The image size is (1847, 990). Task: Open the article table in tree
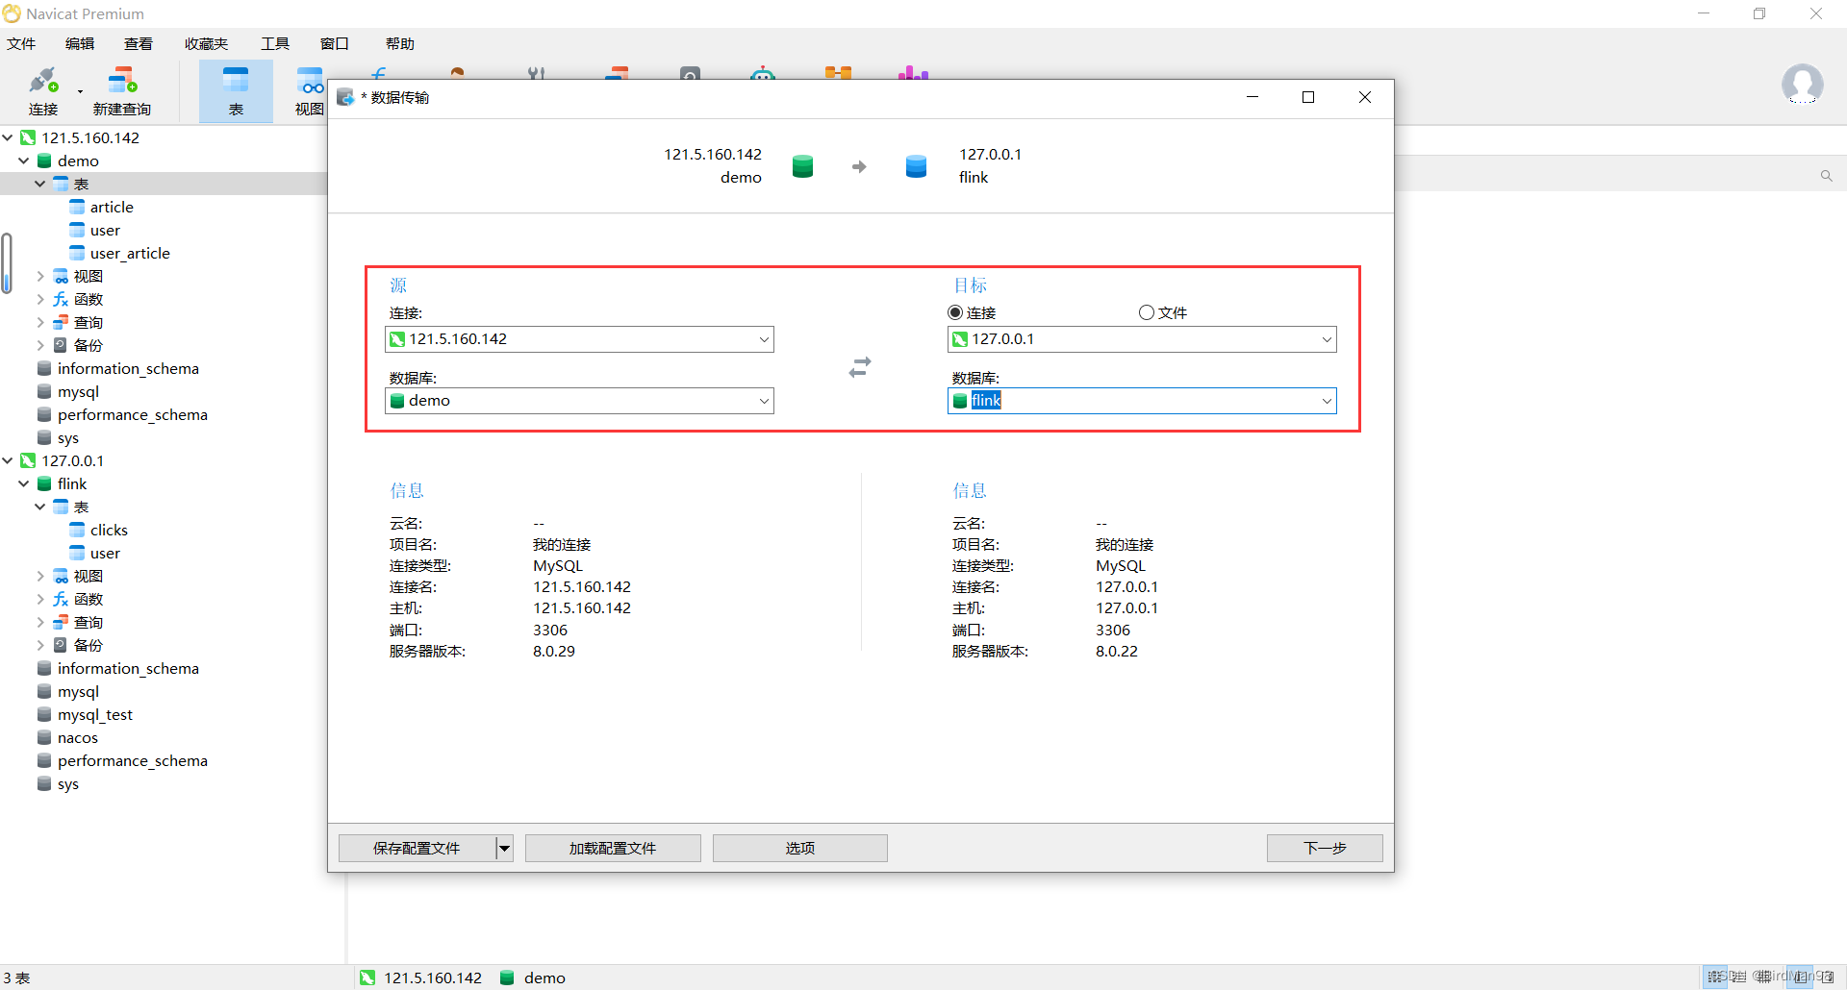[112, 207]
